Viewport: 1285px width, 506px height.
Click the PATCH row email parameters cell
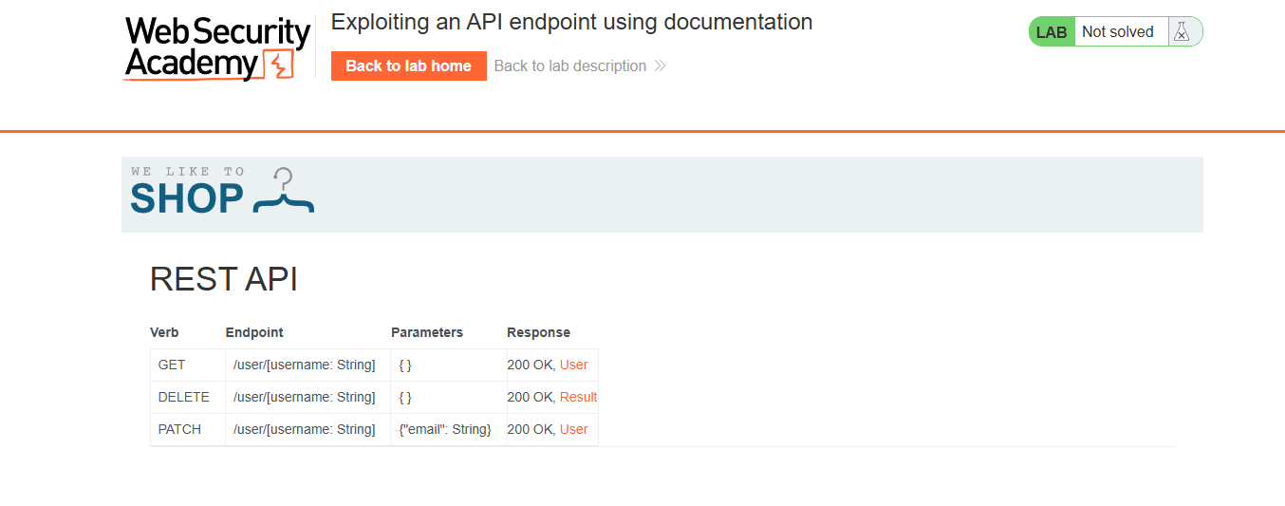445,429
